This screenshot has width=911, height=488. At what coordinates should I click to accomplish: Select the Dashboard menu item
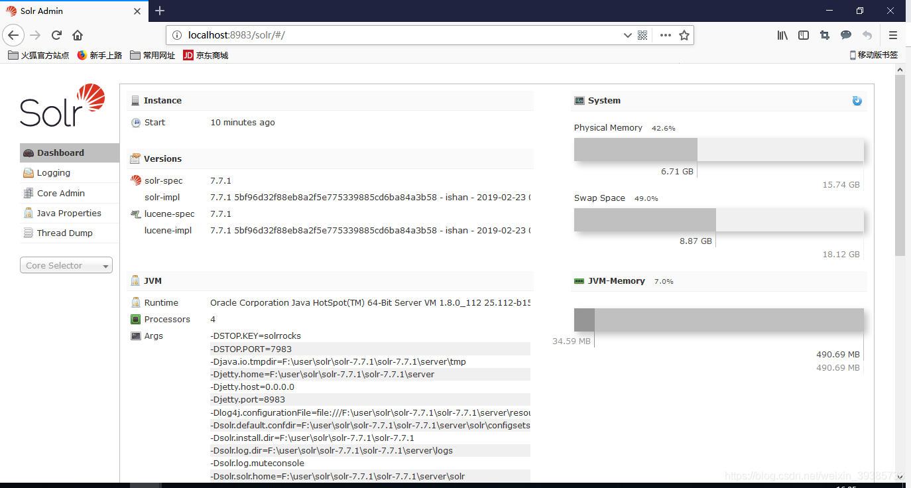point(70,152)
